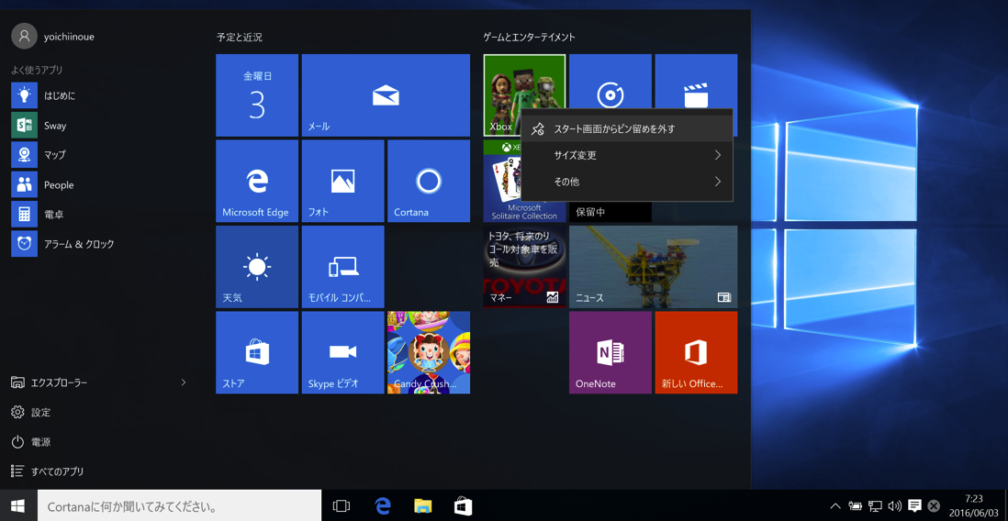Click the Cortana search box
The image size is (1008, 521).
(179, 506)
